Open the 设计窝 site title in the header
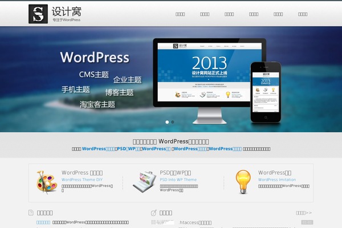Viewport: 342px width, 228px height. pyautogui.click(x=67, y=11)
